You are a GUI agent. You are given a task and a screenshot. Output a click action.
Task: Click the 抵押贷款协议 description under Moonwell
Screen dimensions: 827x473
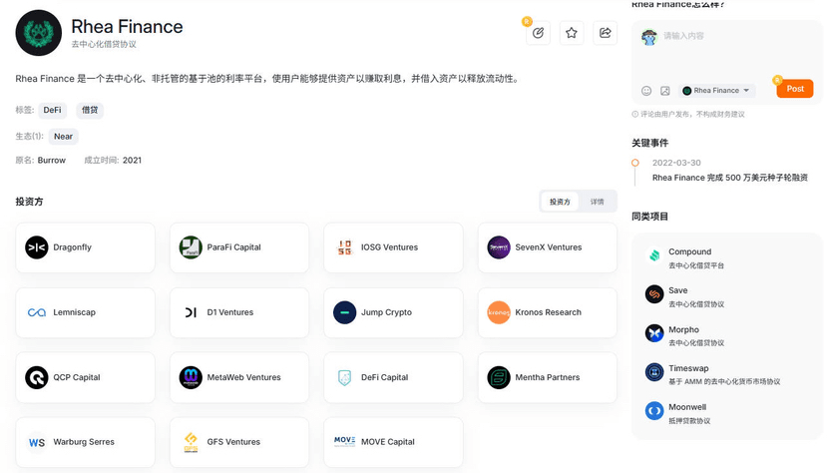689,421
